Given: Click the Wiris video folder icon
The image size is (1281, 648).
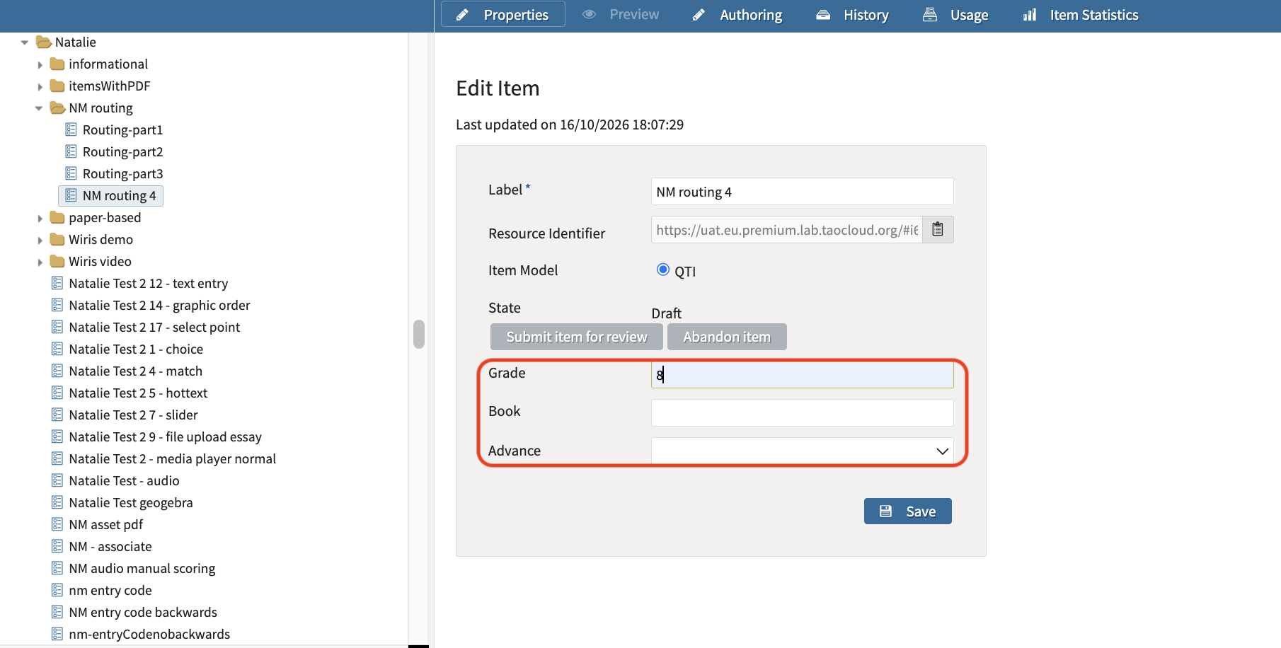Looking at the screenshot, I should [57, 262].
